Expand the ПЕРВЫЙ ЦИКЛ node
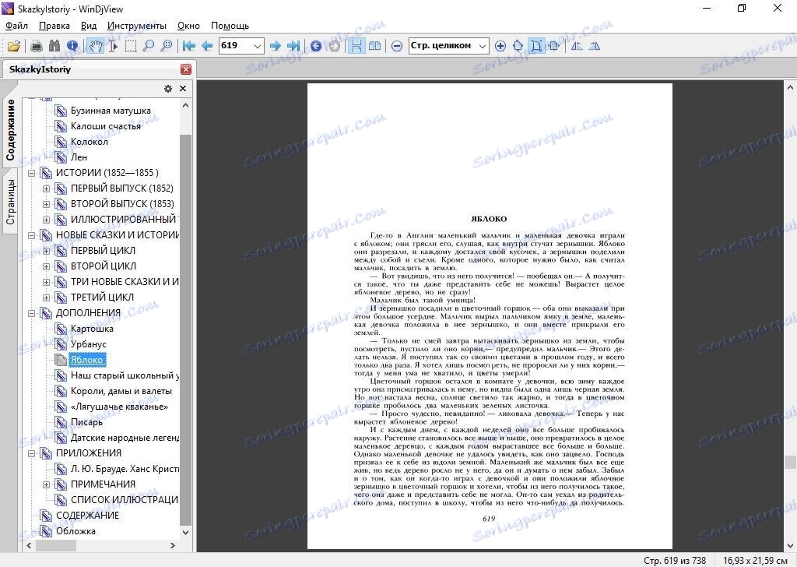This screenshot has height=567, width=797. pyautogui.click(x=46, y=251)
